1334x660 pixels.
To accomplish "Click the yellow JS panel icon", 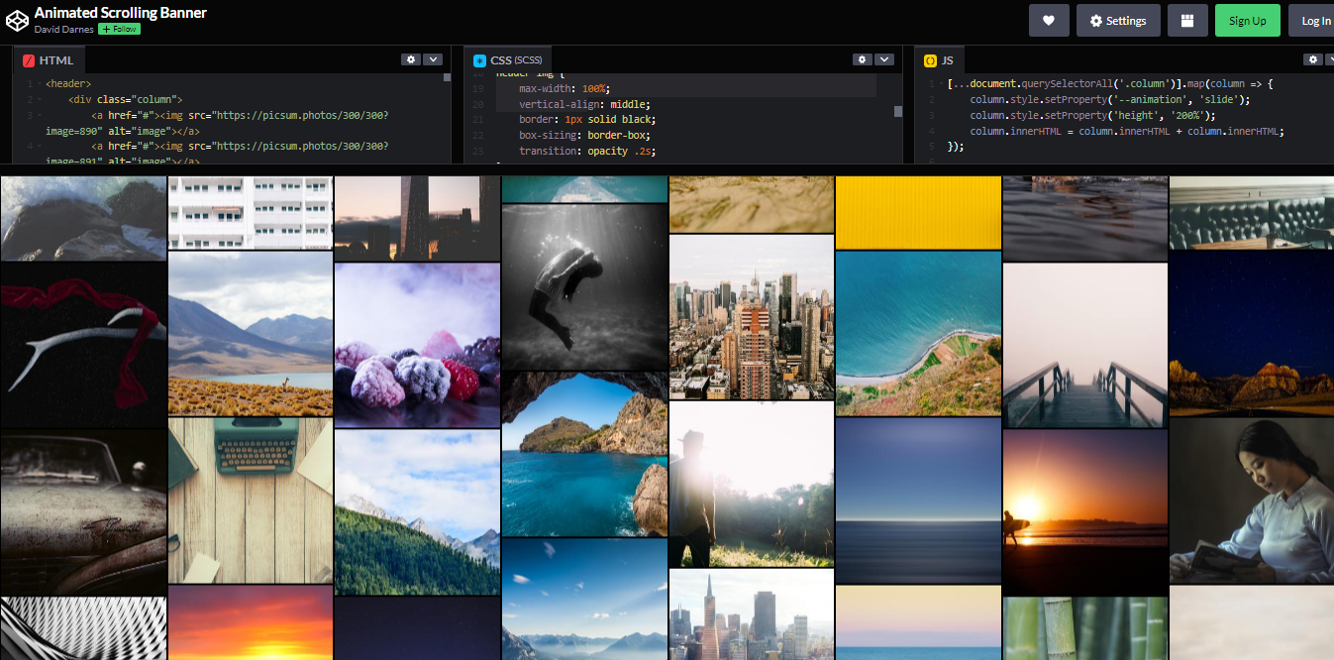I will 930,60.
